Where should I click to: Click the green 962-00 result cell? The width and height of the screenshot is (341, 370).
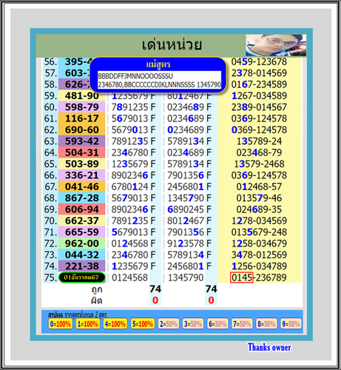(x=82, y=243)
